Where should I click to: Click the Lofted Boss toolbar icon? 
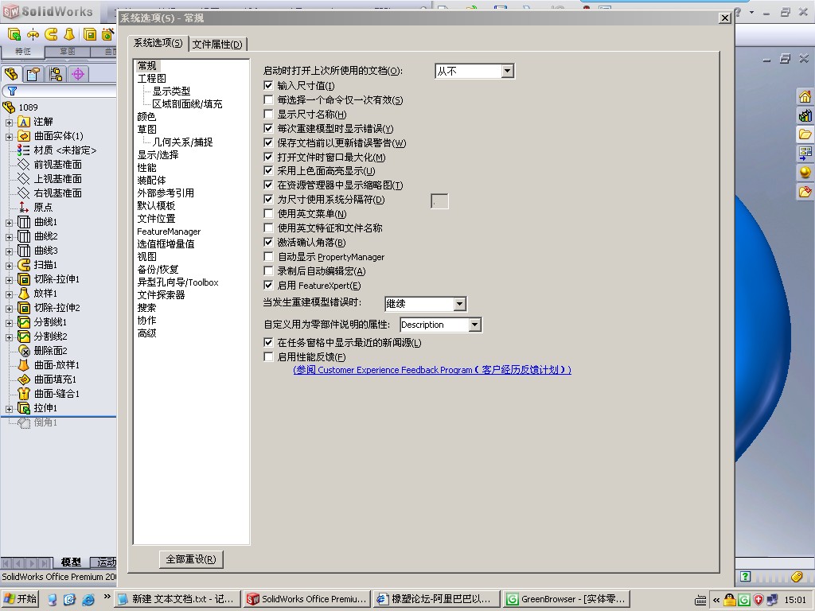(x=69, y=35)
